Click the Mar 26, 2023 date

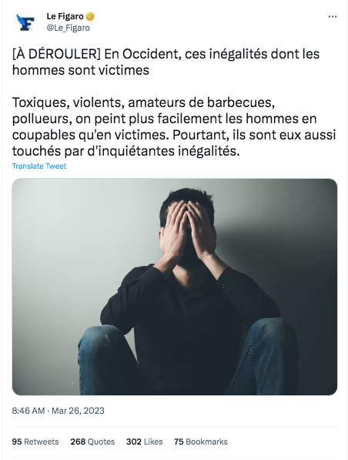78,411
